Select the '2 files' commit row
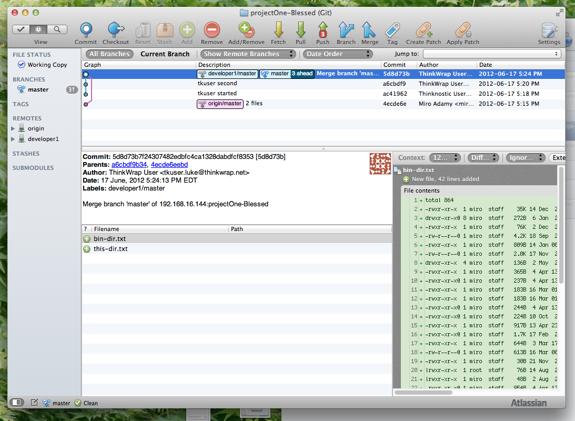This screenshot has height=421, width=575. click(x=323, y=104)
